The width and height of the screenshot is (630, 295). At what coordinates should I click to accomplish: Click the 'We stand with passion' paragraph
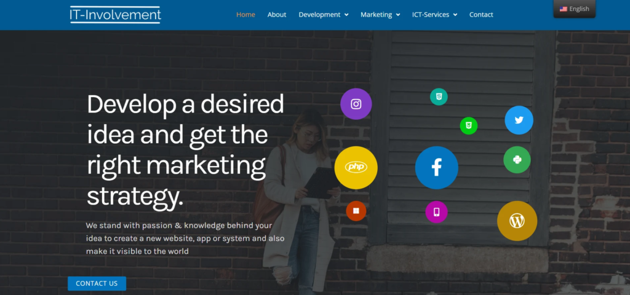tap(185, 238)
